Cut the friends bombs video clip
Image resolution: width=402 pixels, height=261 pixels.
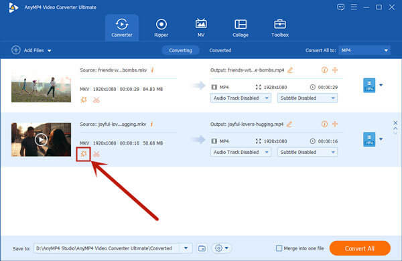point(96,100)
